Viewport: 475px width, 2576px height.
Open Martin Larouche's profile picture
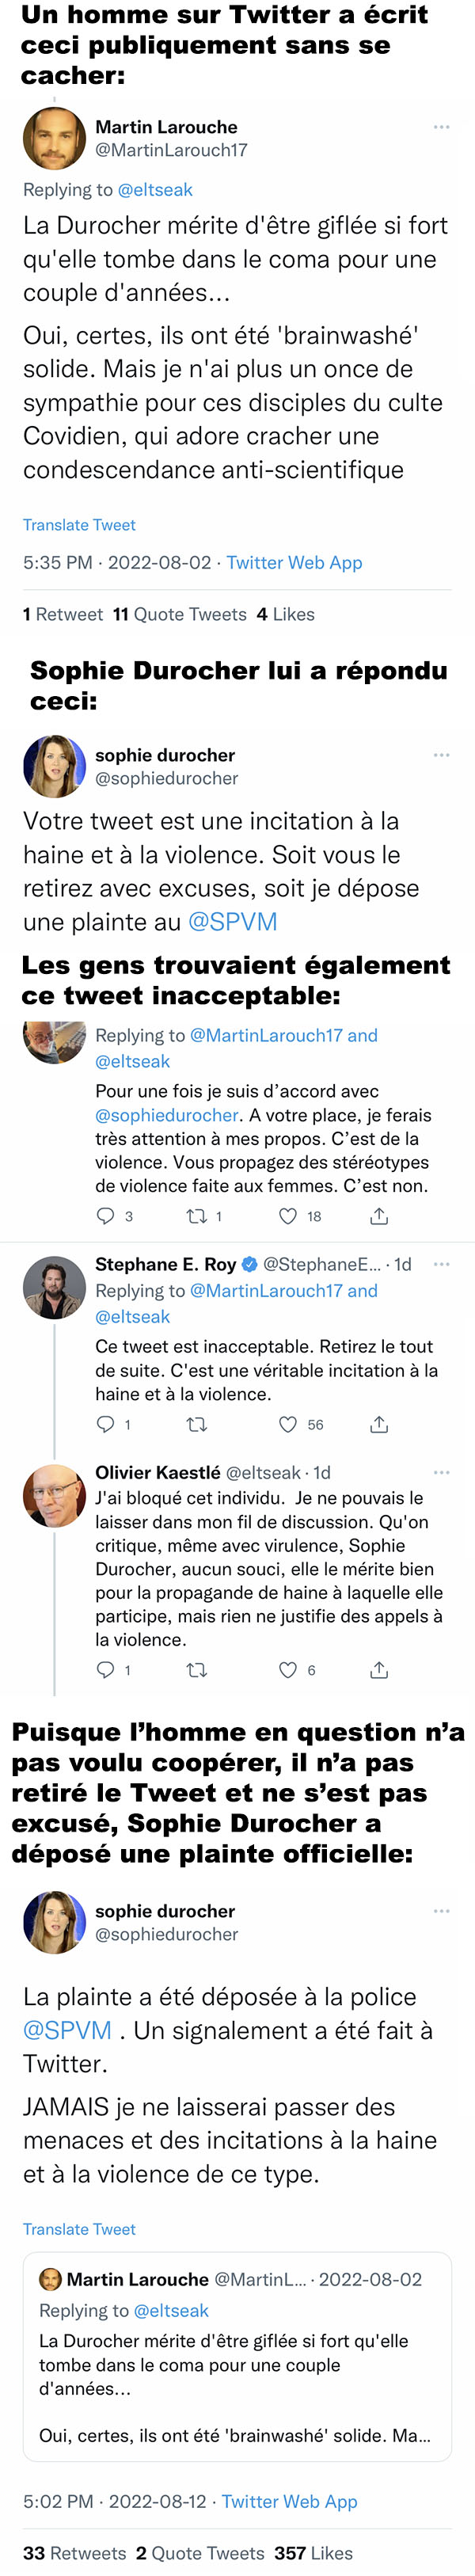pos(54,139)
